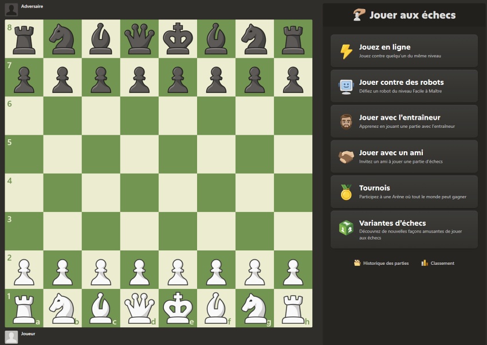Click the empty e5 square
Screen dimensions: 487x345
click(178, 154)
